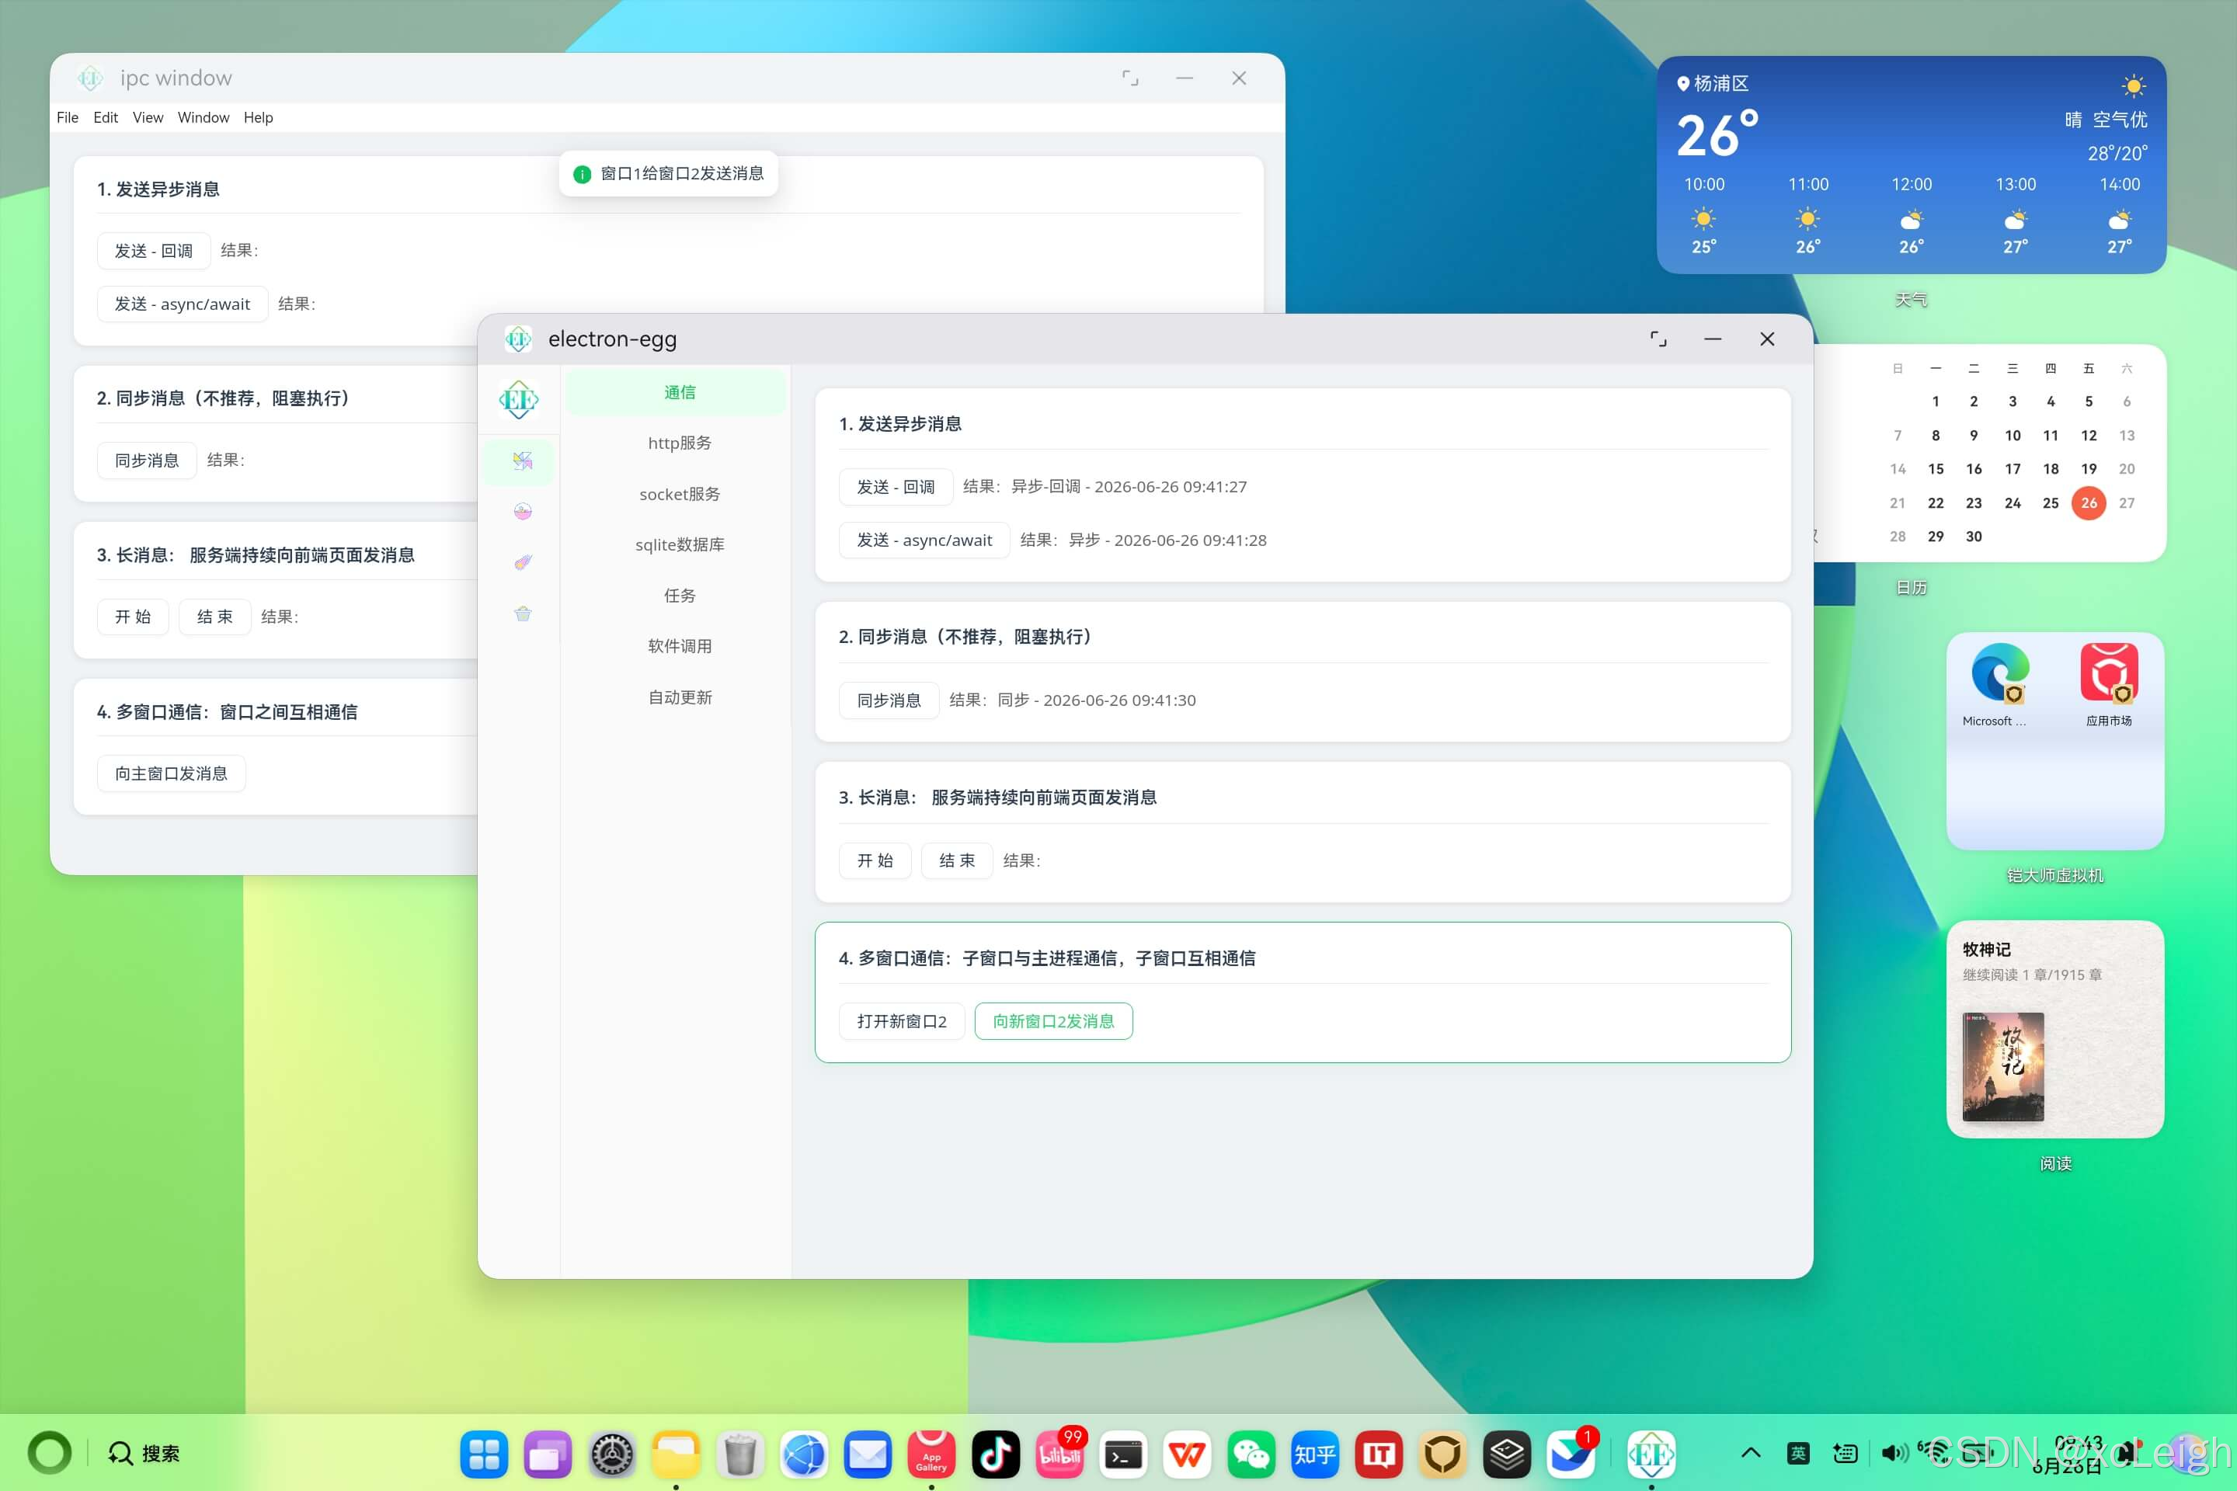Select the http服务 menu item
The height and width of the screenshot is (1491, 2237).
[x=679, y=443]
